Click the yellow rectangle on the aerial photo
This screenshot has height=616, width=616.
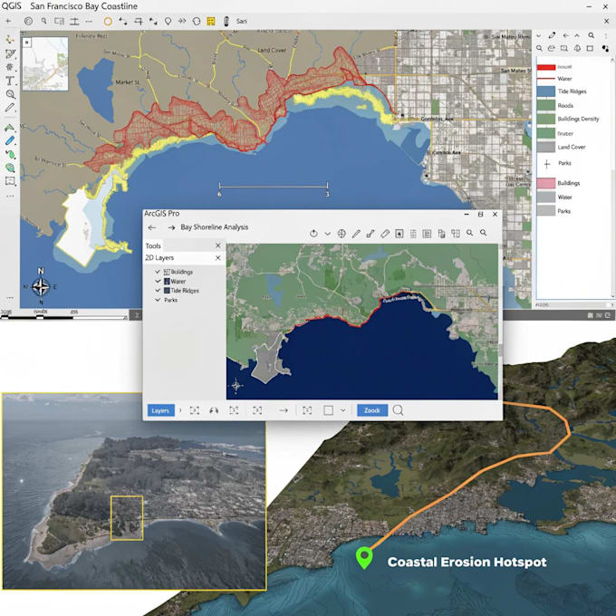point(127,518)
